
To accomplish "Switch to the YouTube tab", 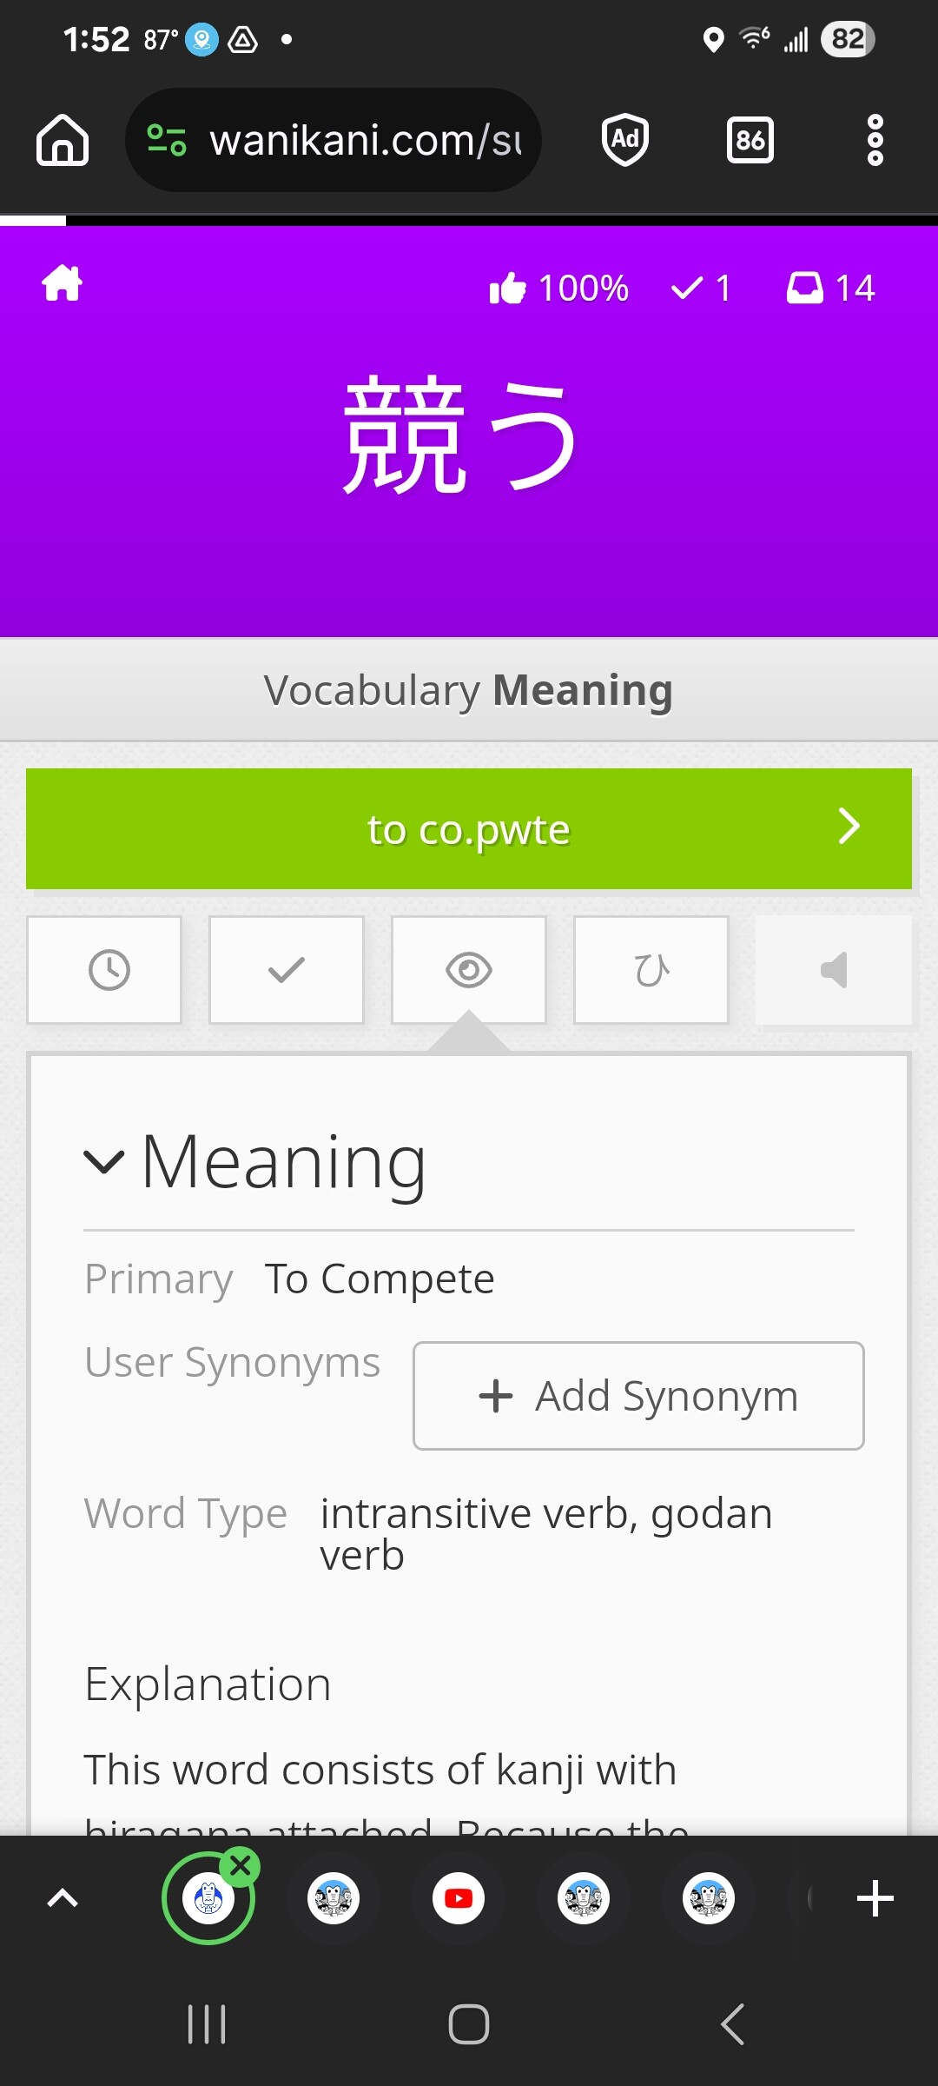I will 459,1898.
